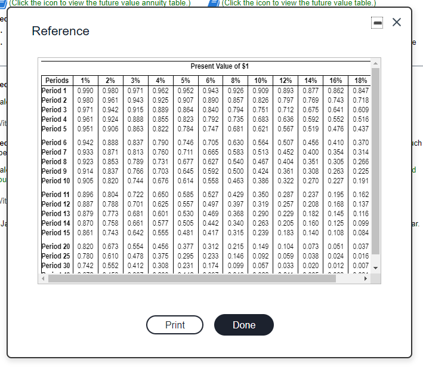Click value 0.400 in Period 7 row

click(x=310, y=152)
